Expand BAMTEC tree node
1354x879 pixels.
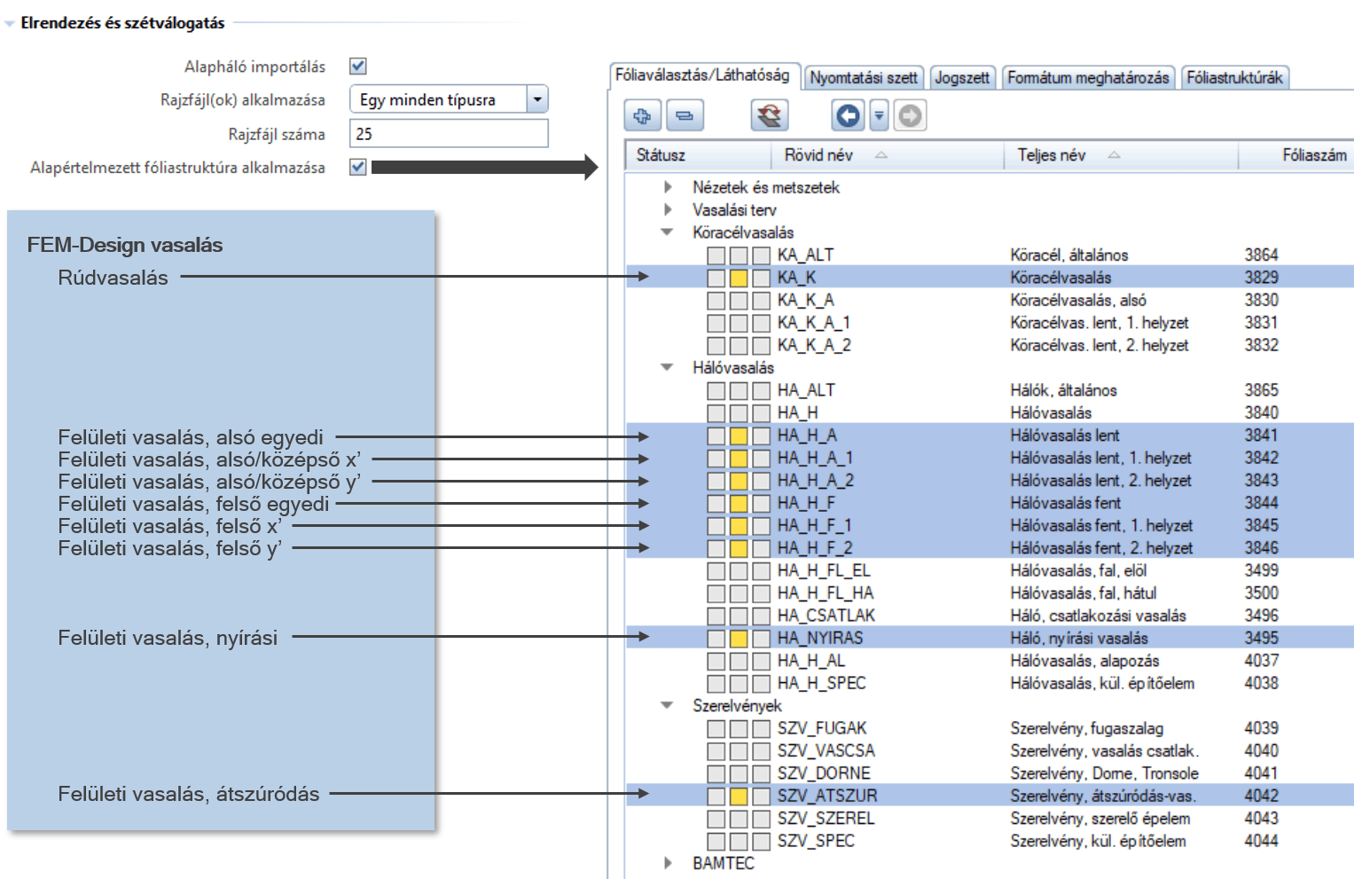click(669, 863)
